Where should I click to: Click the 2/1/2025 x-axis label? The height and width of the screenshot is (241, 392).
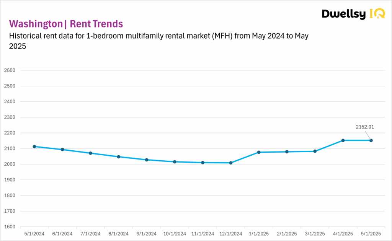(x=287, y=234)
